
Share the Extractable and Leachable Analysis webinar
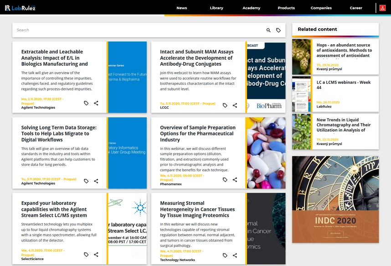point(96,103)
